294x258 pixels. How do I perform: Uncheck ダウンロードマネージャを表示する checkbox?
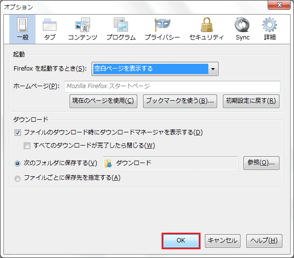pos(18,132)
